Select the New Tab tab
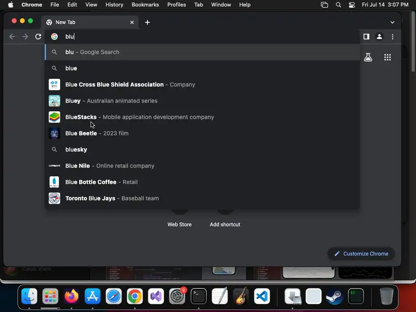 coord(90,22)
